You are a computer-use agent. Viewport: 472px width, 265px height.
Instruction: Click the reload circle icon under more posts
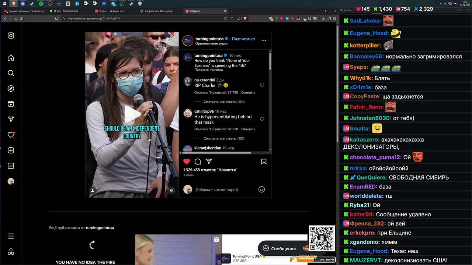click(92, 245)
